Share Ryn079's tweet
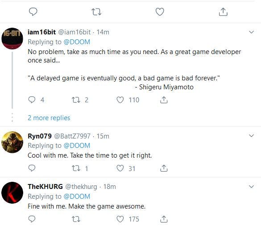Image resolution: width=261 pixels, height=226 pixels. pyautogui.click(x=164, y=168)
